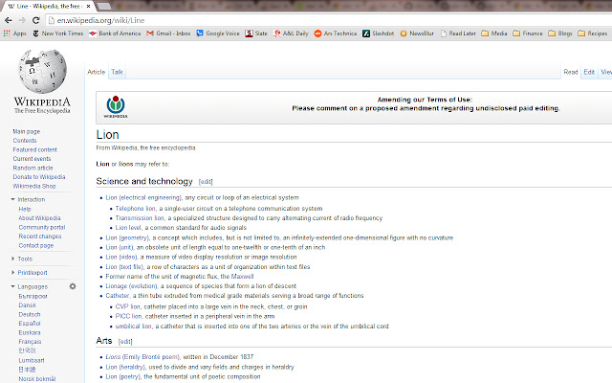Switch to the Article tab
Image resolution: width=612 pixels, height=383 pixels.
96,72
